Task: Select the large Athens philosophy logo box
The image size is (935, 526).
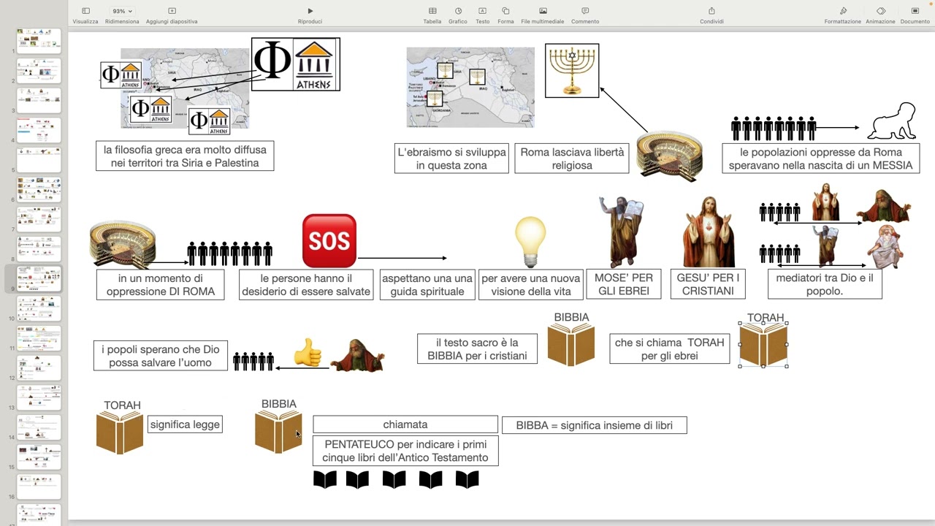Action: tap(296, 64)
